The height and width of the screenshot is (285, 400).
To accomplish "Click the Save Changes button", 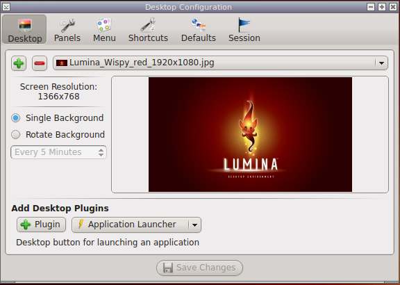I will click(199, 268).
